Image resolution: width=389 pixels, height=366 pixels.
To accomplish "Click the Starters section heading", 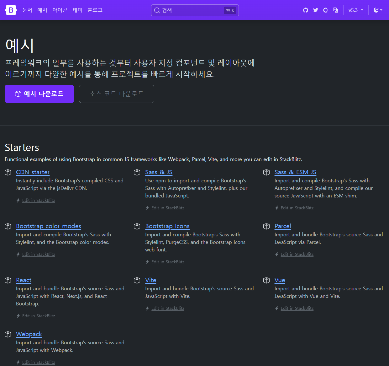I will [x=22, y=148].
